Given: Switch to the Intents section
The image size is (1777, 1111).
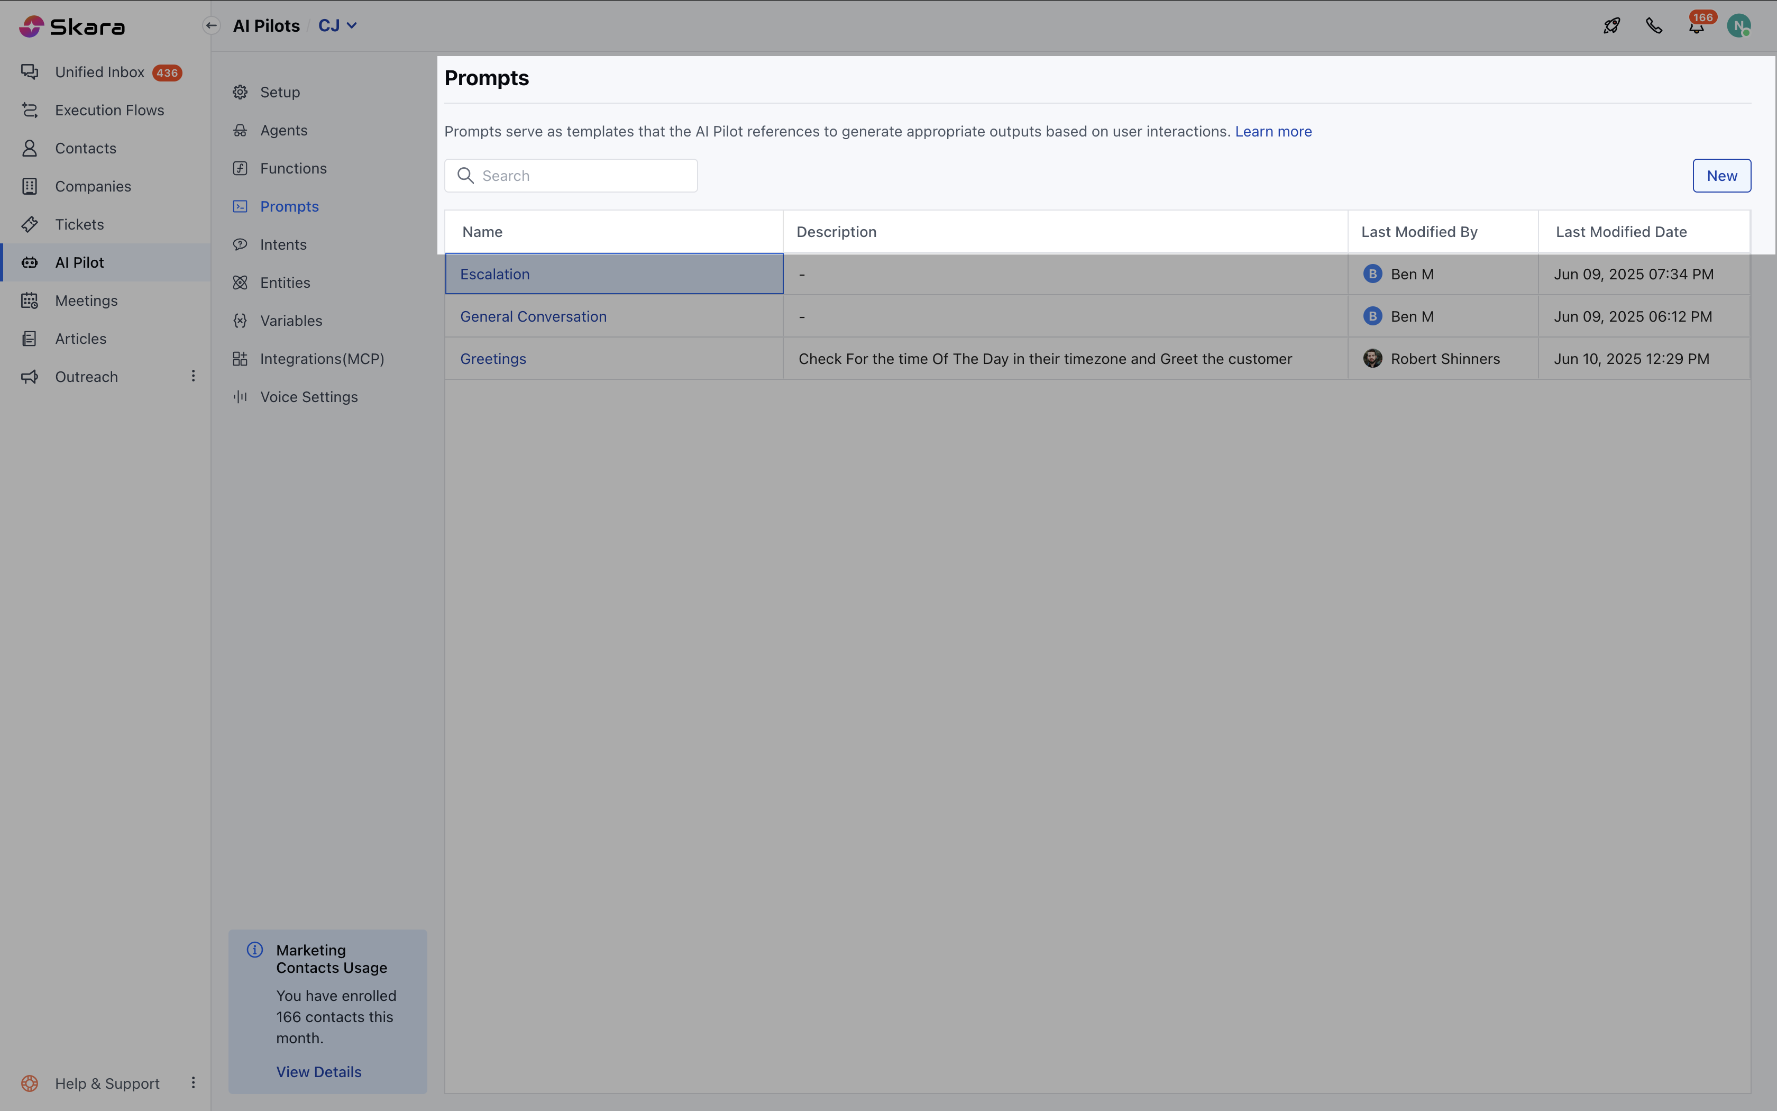Looking at the screenshot, I should [x=283, y=244].
